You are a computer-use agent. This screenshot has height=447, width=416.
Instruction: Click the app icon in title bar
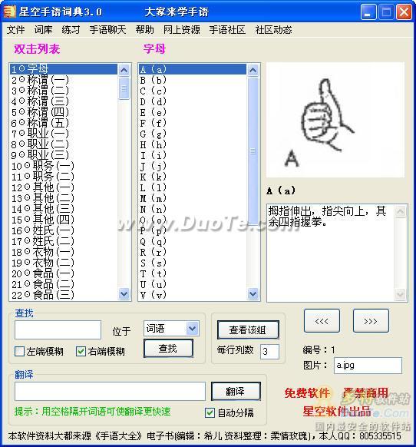[9, 12]
